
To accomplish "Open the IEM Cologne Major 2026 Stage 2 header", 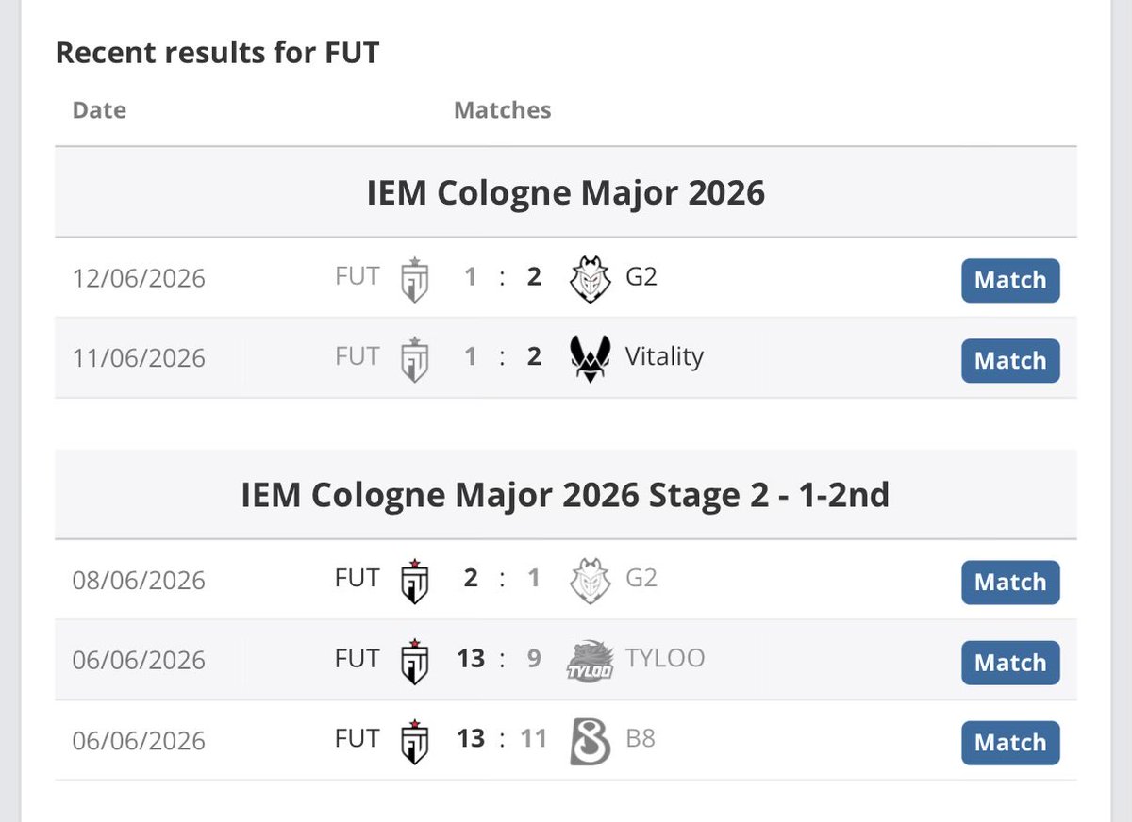I will (566, 495).
